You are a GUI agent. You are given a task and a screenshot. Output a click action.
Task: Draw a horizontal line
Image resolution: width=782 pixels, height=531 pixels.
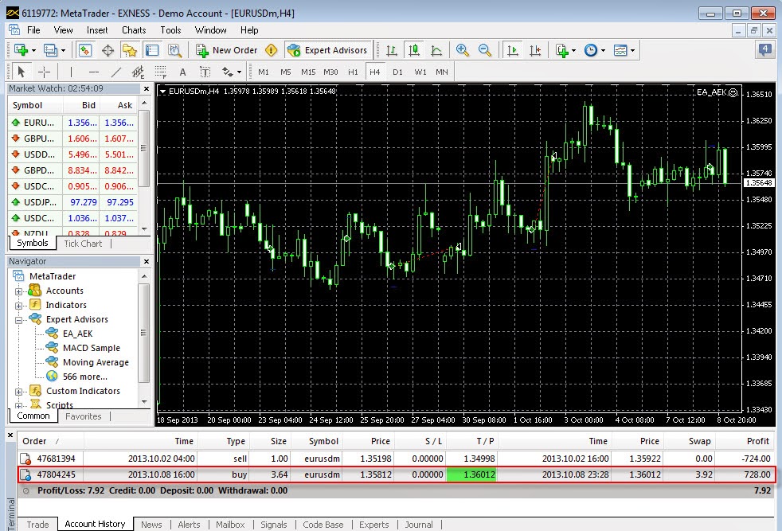tap(94, 72)
